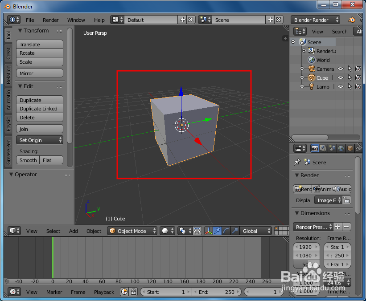
Task: Switch to Constraints properties tab
Action: coord(358,148)
